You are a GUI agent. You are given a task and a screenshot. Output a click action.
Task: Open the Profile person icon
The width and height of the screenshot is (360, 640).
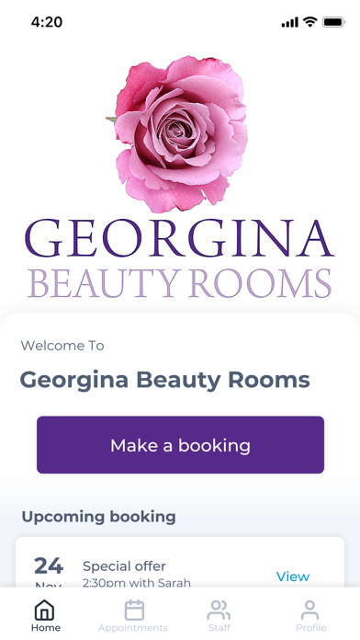click(310, 611)
